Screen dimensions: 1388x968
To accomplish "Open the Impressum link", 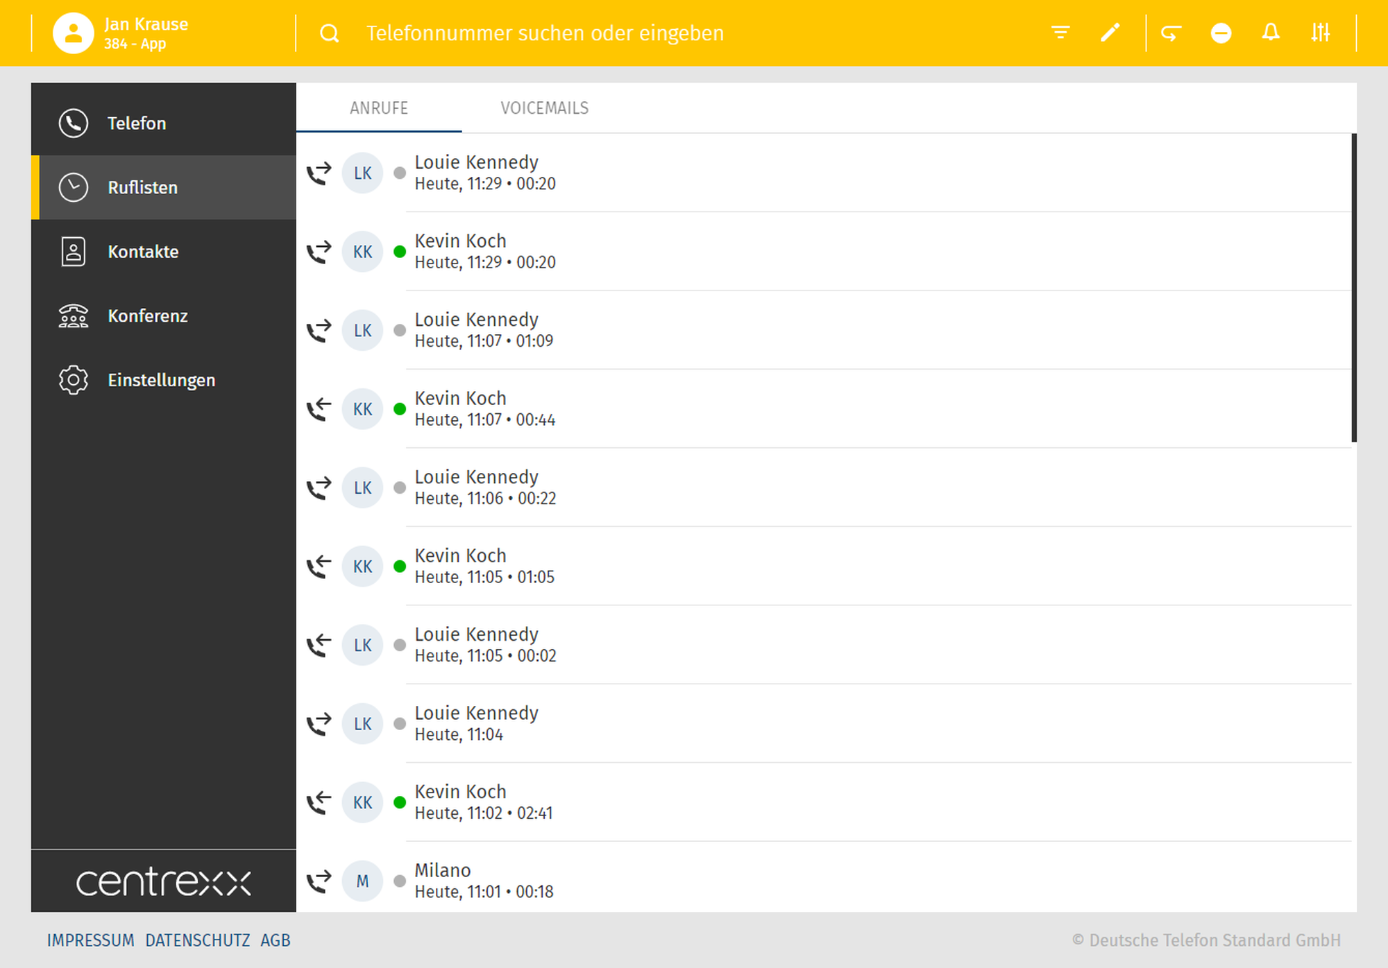I will [x=90, y=940].
